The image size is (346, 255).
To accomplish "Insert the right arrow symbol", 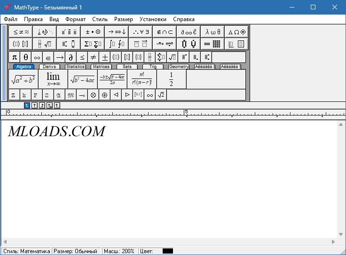I will (x=60, y=57).
